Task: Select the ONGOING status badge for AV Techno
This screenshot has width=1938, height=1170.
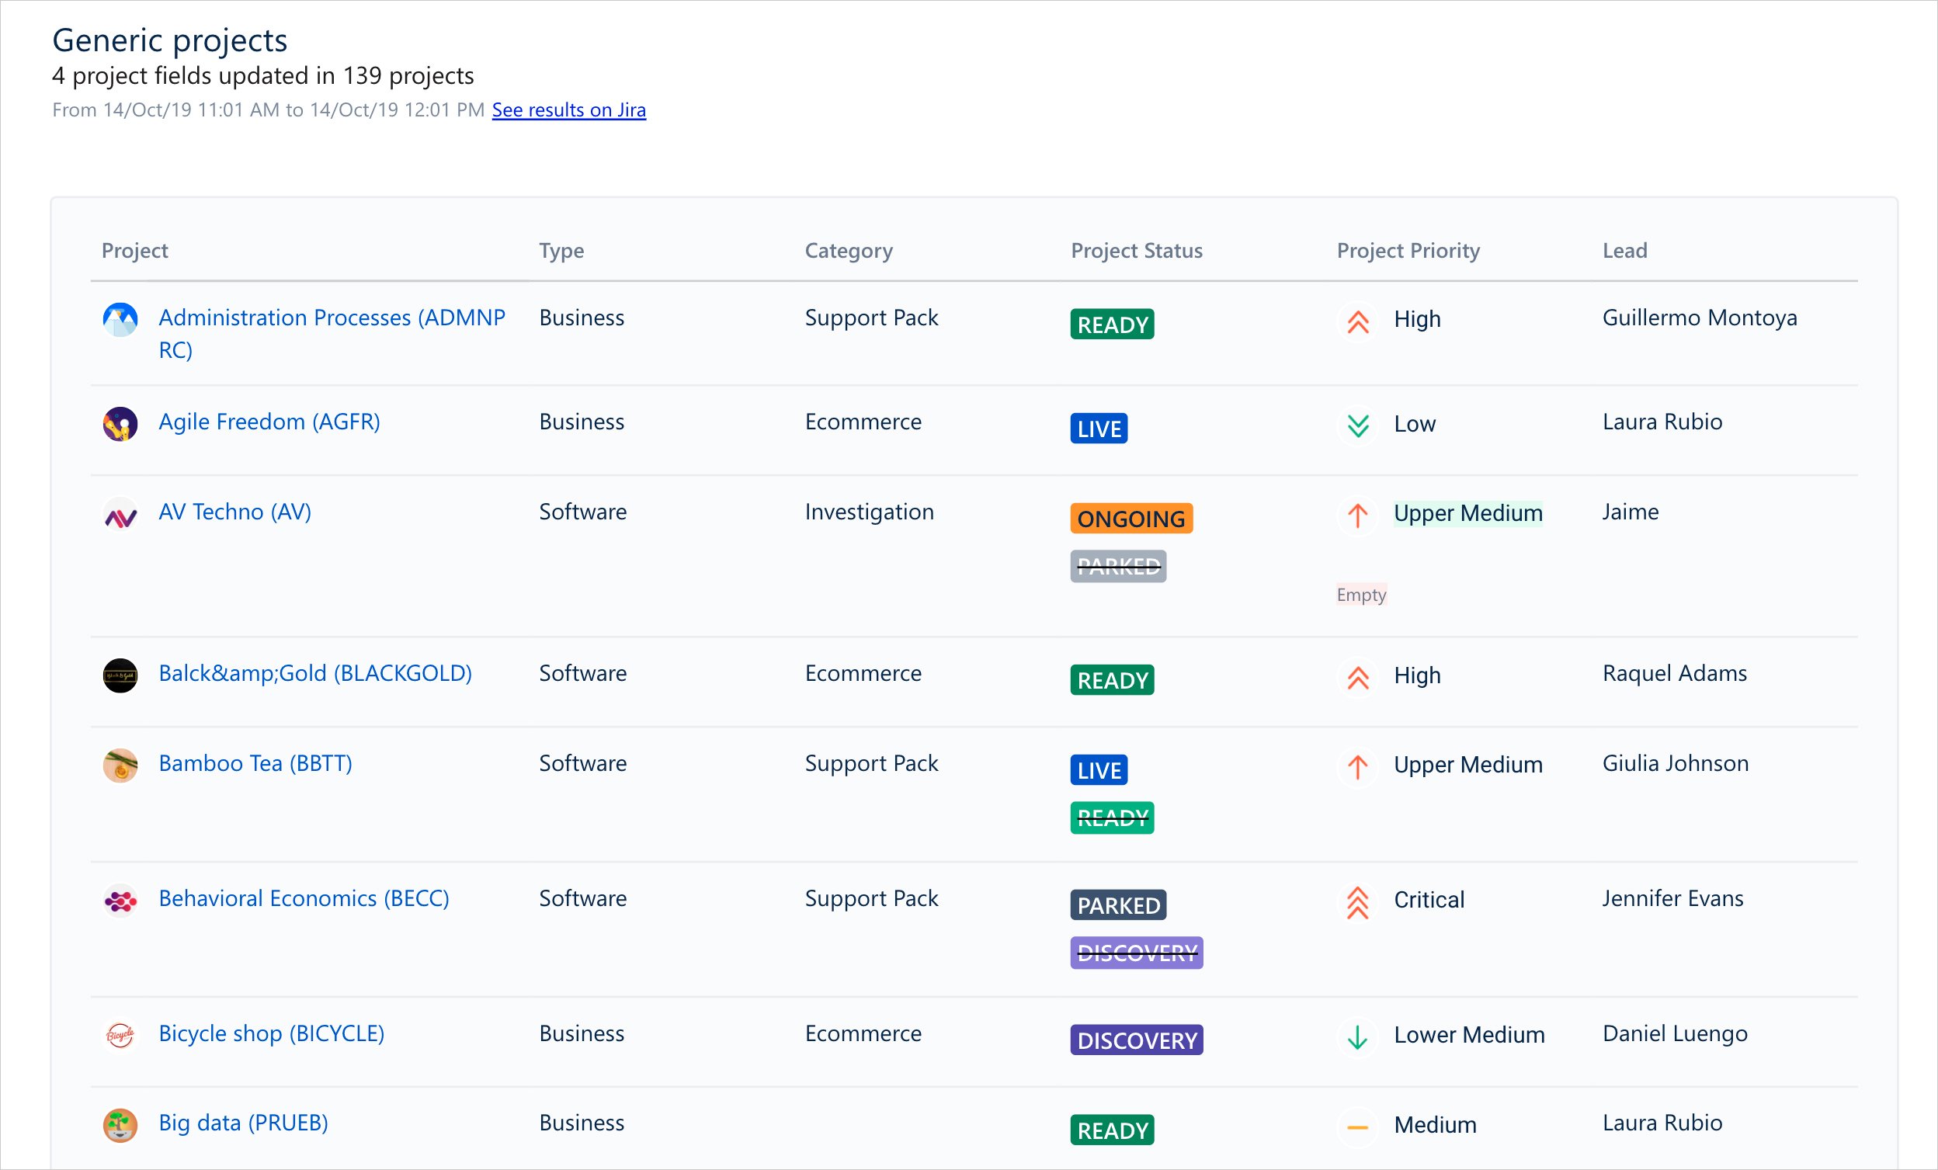Action: 1130,518
